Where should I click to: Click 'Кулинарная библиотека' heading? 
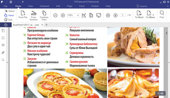tap(83, 44)
